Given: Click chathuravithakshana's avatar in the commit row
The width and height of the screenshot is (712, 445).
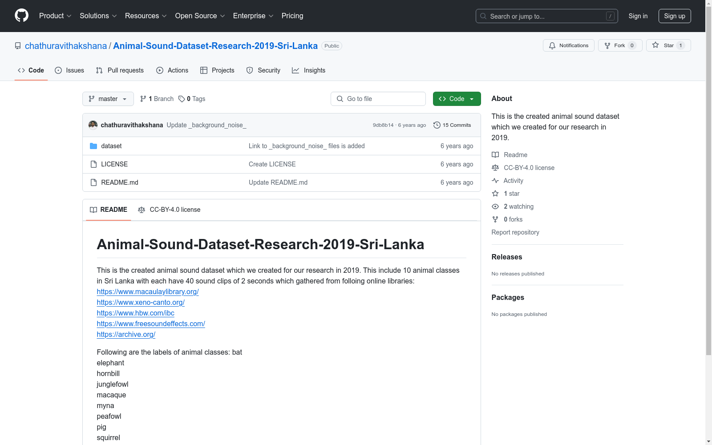Looking at the screenshot, I should [93, 125].
